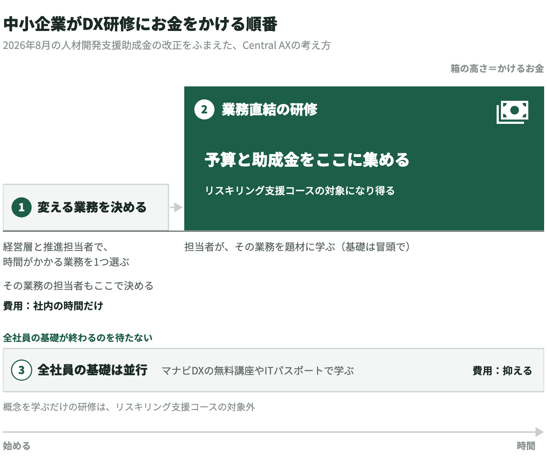Image resolution: width=547 pixels, height=472 pixels.
Task: Click the axis label 時間
Action: pos(526,446)
